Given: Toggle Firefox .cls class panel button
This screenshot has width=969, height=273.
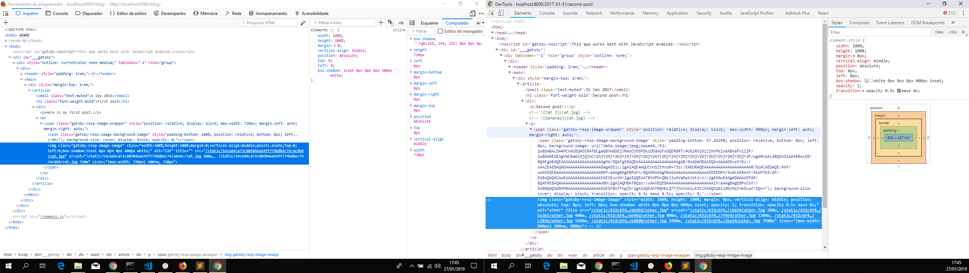Looking at the screenshot, I should point(401,23).
